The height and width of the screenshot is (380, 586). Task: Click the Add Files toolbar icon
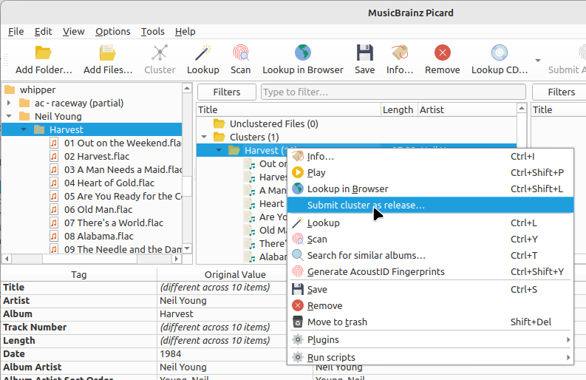point(108,53)
